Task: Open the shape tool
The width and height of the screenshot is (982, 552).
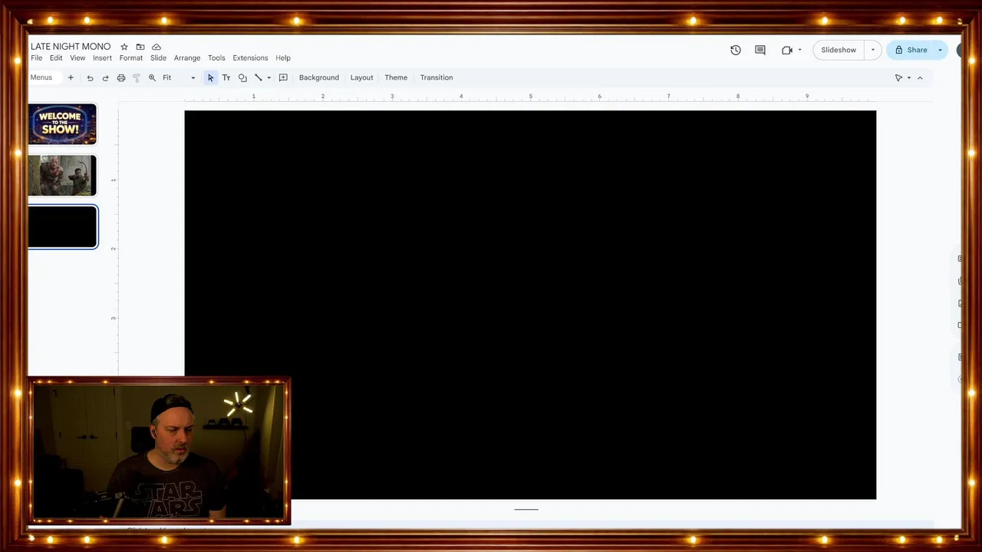Action: (x=242, y=77)
